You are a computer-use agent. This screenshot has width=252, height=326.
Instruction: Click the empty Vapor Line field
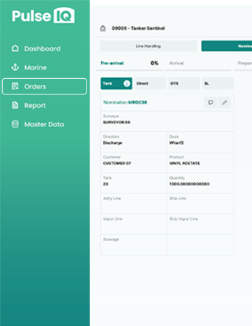pos(133,224)
